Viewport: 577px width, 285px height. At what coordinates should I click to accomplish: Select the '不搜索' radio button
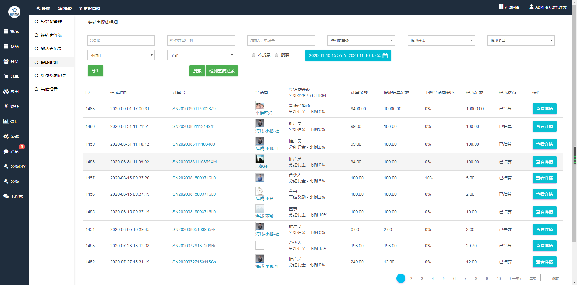tap(254, 55)
